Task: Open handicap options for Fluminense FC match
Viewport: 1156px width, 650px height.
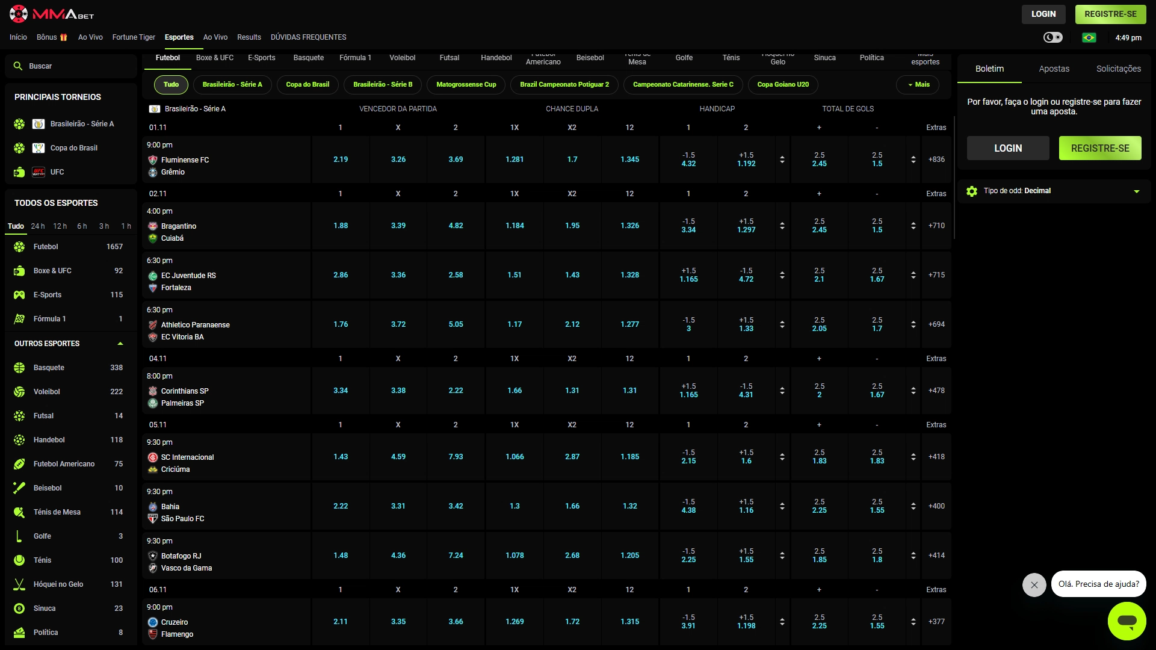Action: [782, 159]
